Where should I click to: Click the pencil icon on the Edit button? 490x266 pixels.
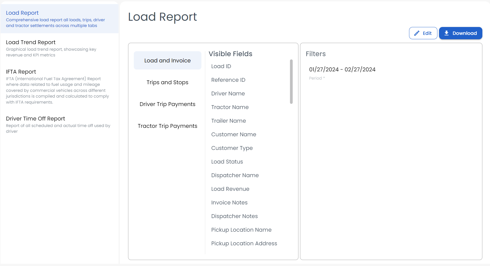pos(417,33)
